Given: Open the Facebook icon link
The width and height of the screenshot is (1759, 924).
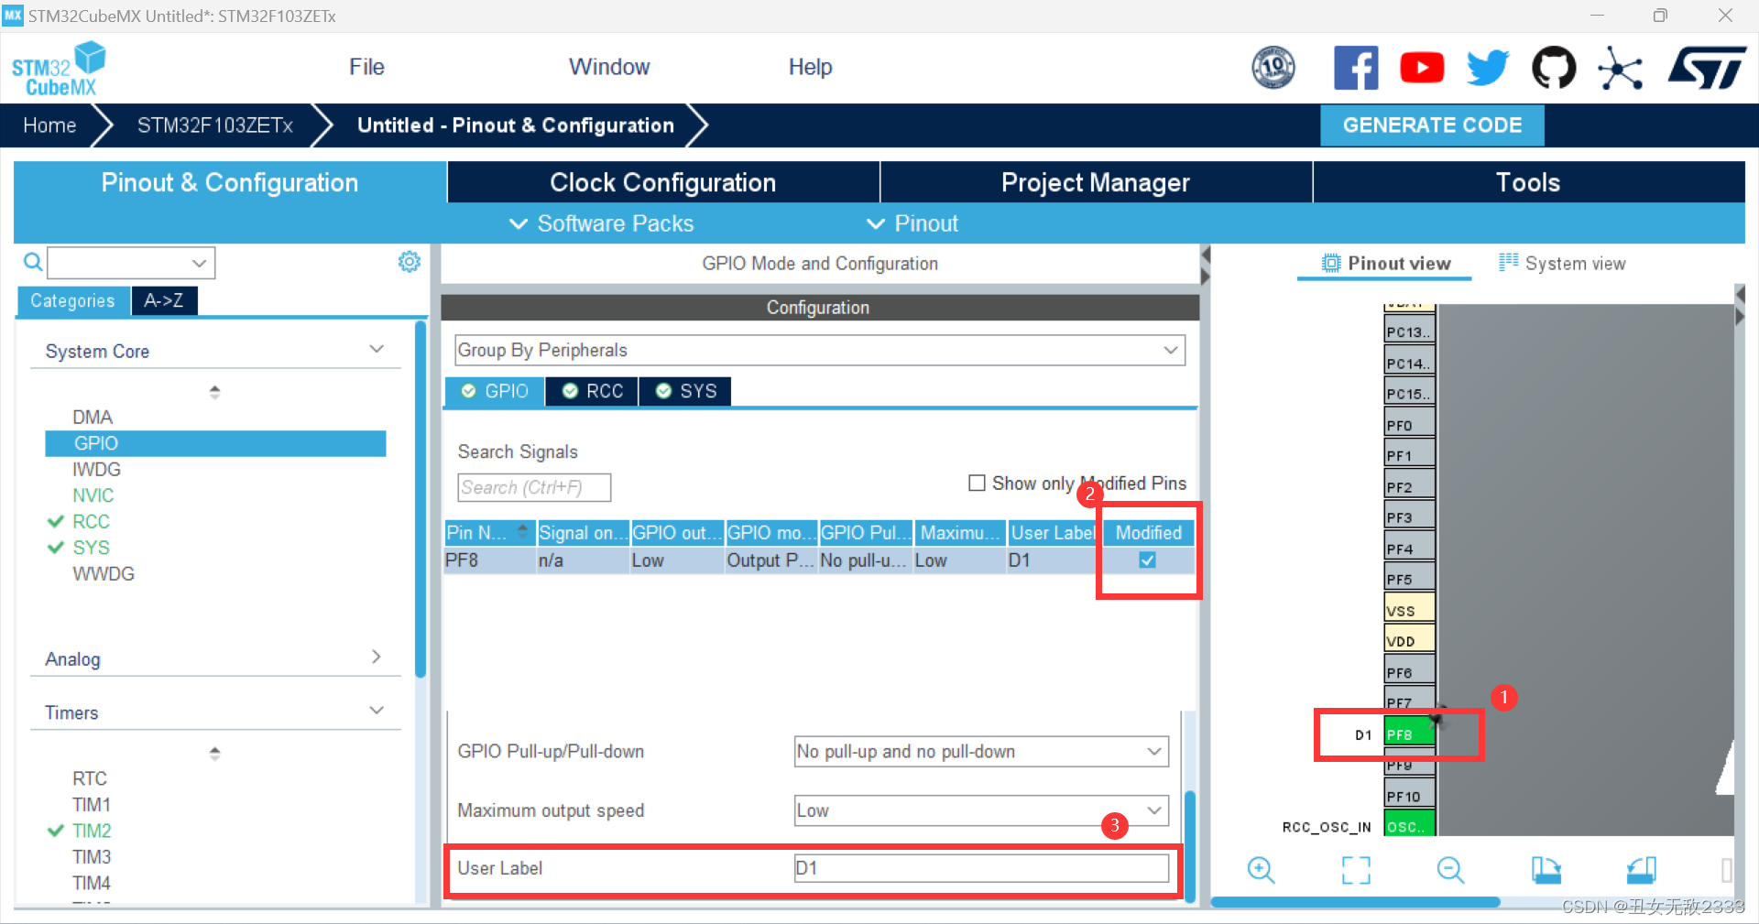Looking at the screenshot, I should click(x=1356, y=68).
